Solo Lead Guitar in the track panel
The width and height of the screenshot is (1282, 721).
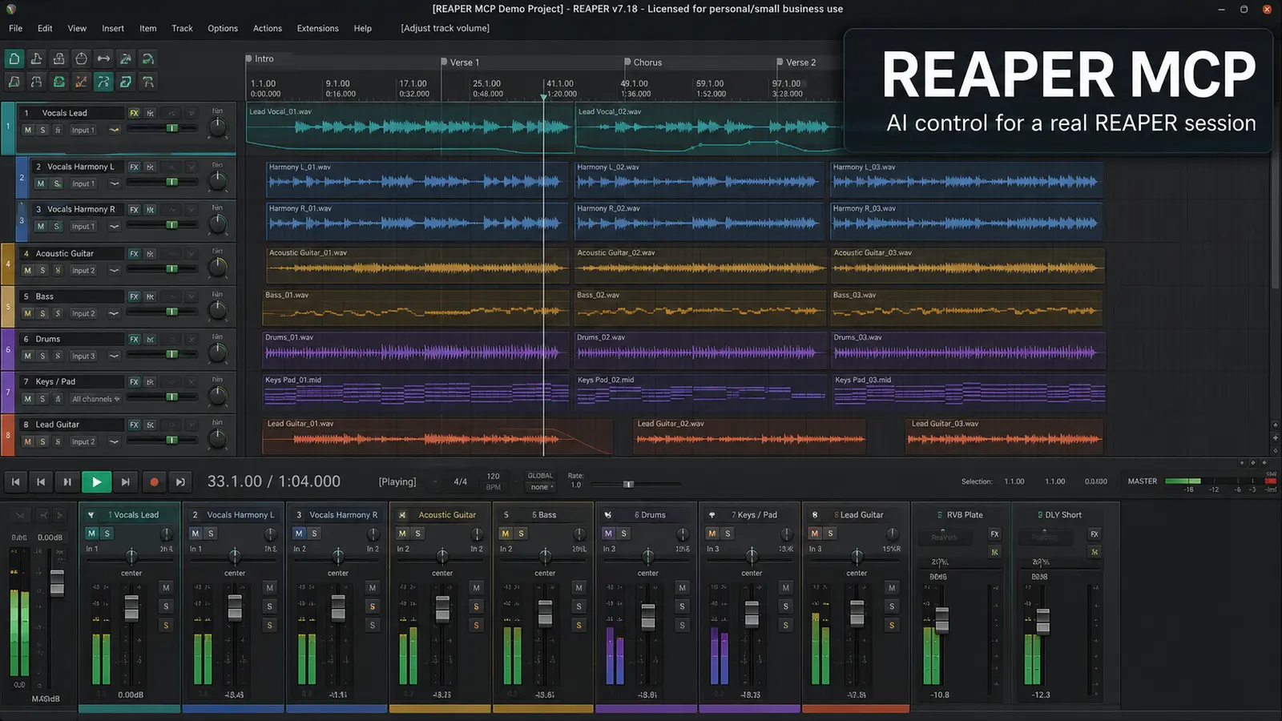coord(42,441)
